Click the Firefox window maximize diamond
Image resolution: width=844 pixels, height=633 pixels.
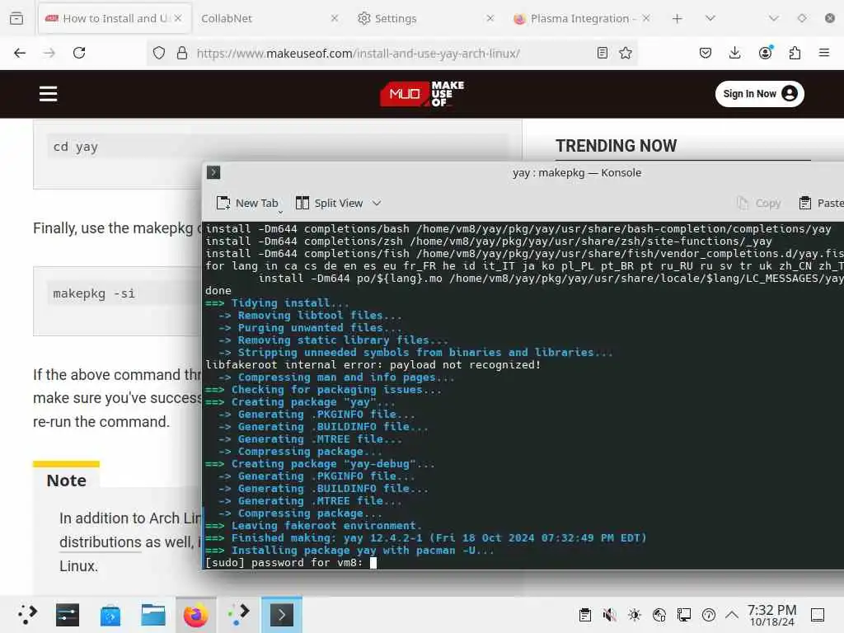point(801,18)
